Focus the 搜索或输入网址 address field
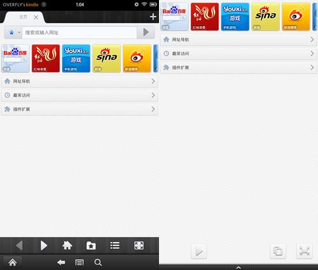Viewport: 318px width, 270px height. coord(79,32)
